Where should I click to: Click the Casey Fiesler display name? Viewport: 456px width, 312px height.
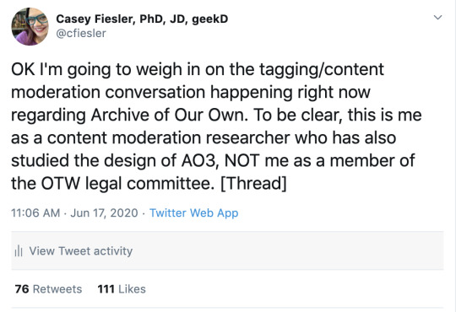tap(142, 19)
